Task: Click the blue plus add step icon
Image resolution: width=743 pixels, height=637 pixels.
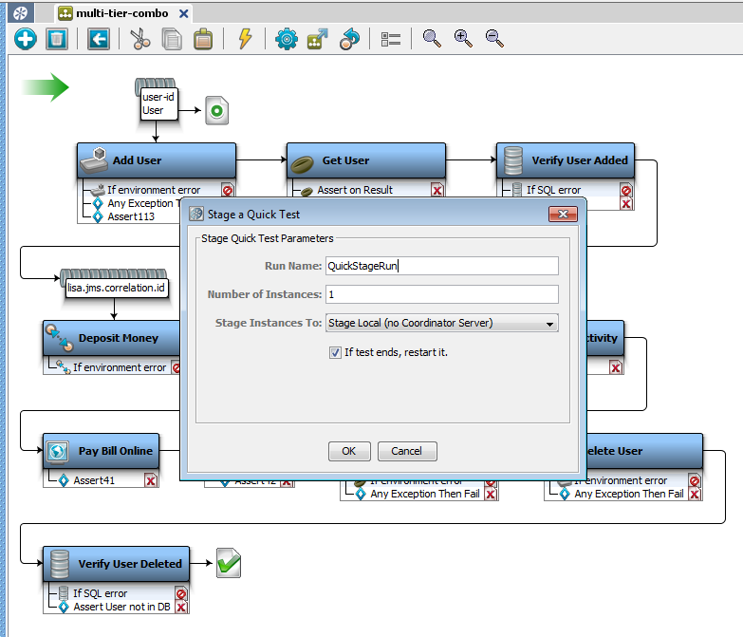Action: tap(25, 39)
